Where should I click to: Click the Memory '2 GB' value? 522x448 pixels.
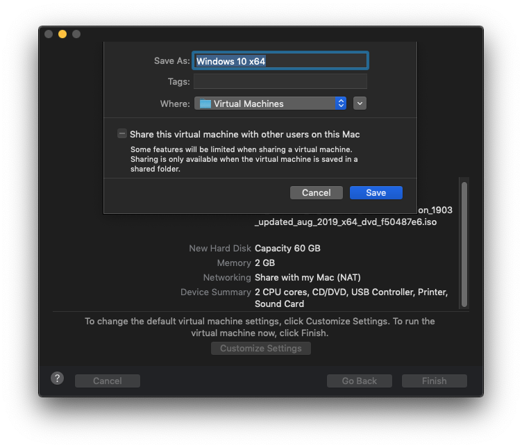264,263
